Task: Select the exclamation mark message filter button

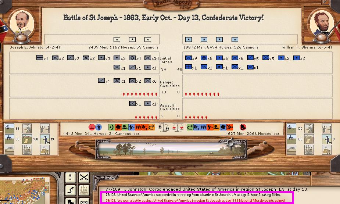Action: [70, 178]
